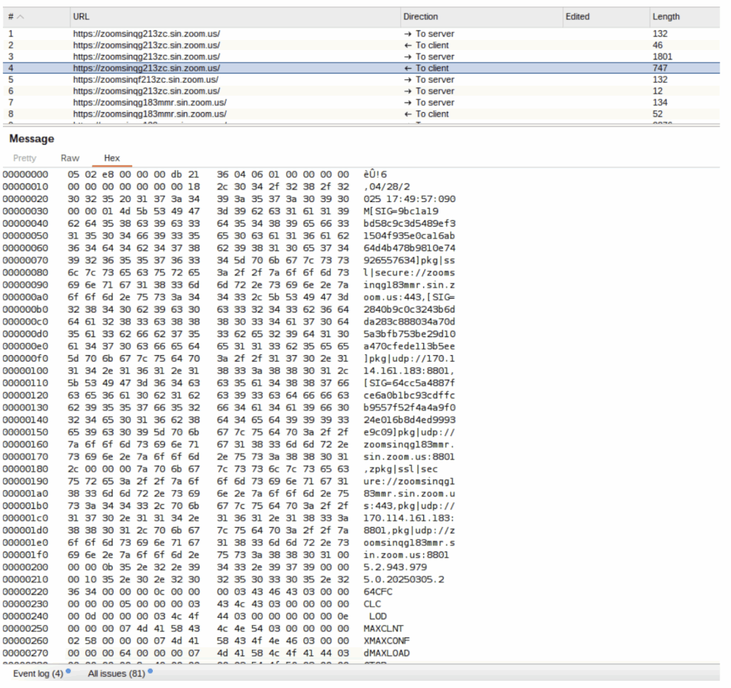Open the All issues (81) panel
Viewport: 731px width, 688px height.
click(116, 674)
